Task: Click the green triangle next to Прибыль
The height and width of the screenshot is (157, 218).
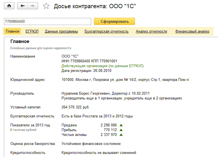Action: pos(121,130)
